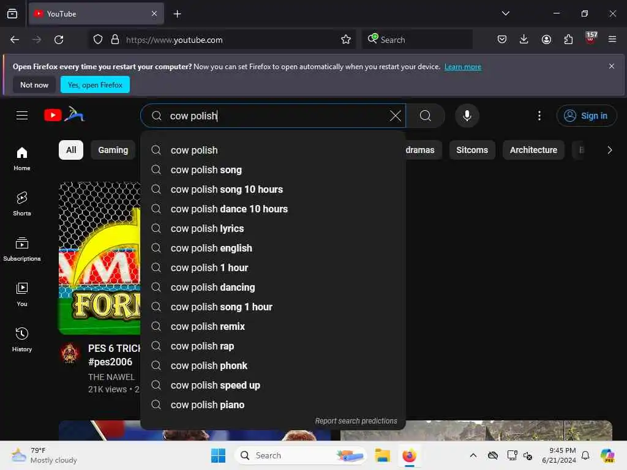Choose suggestion "cow polish piano"

[273, 405]
